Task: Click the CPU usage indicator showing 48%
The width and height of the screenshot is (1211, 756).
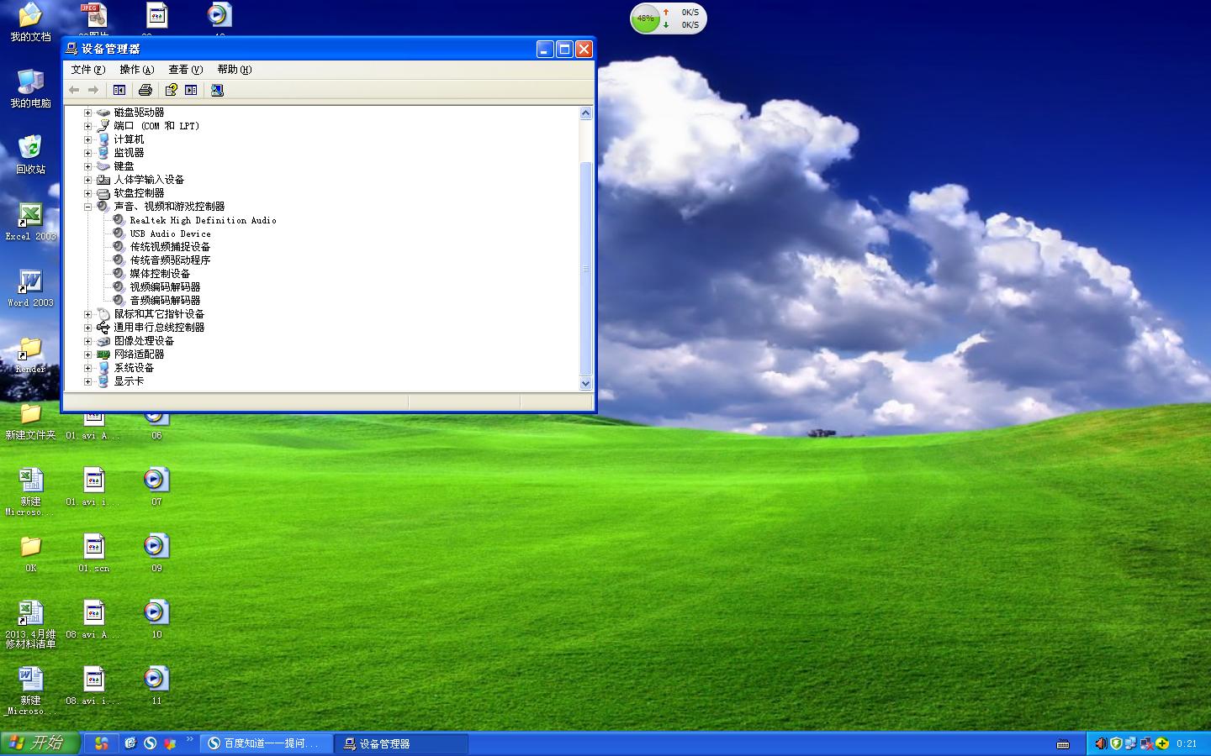Action: 645,18
